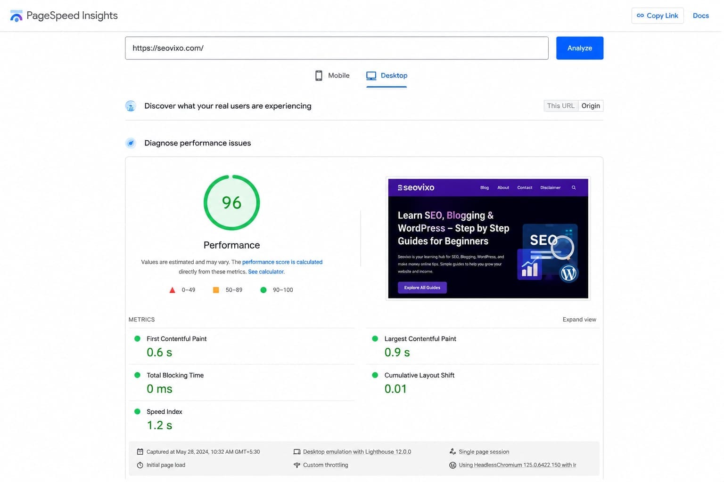The width and height of the screenshot is (724, 482).
Task: Open the See calculator link
Action: 266,272
